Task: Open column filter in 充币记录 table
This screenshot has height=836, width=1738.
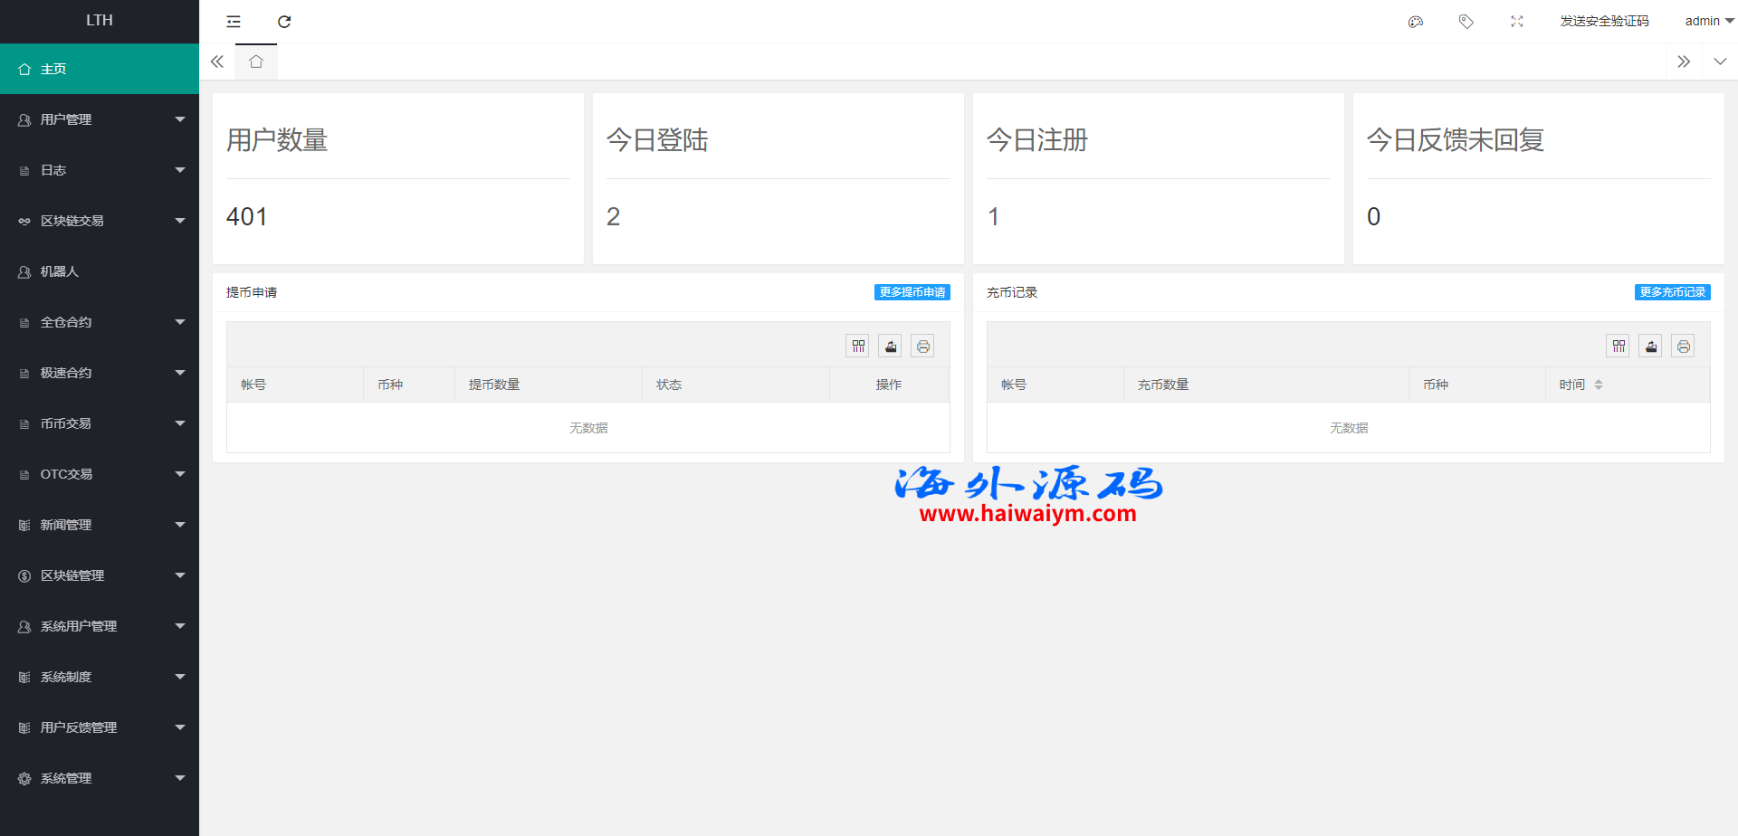Action: click(1619, 347)
